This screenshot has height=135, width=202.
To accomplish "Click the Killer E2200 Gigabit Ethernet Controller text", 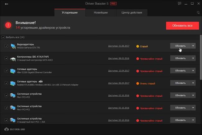I will 34,72.
